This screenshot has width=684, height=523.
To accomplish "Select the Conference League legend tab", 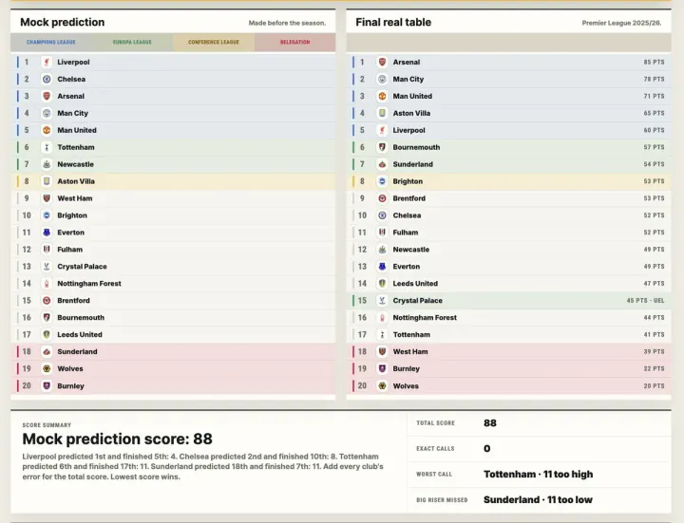I will pyautogui.click(x=214, y=43).
